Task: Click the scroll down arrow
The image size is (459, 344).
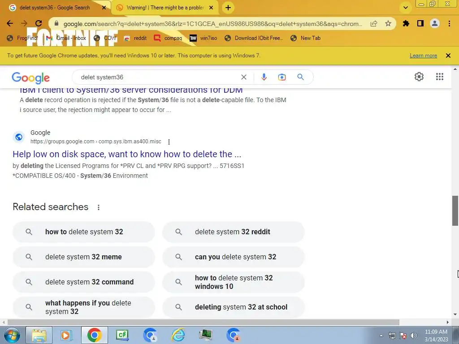Action: 455,315
